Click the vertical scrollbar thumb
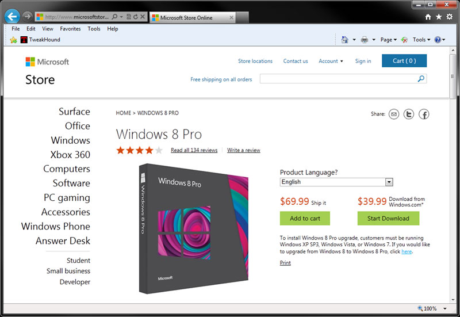The height and width of the screenshot is (317, 460). [x=453, y=76]
